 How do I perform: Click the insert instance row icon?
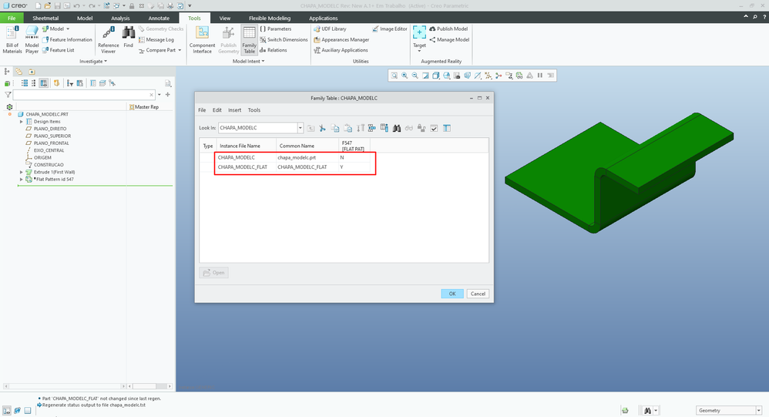(371, 128)
